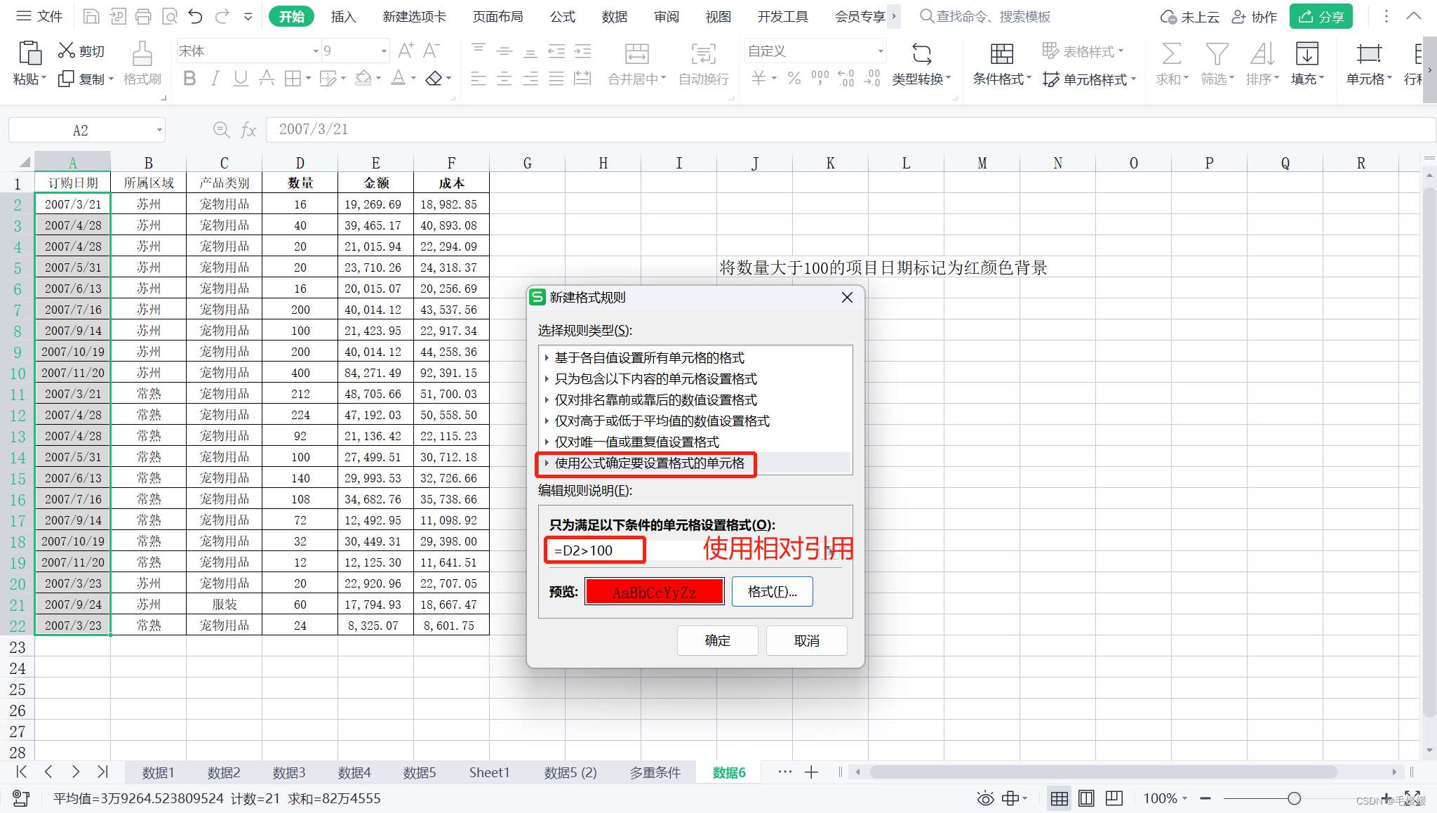Click the red preview swatch

click(x=654, y=591)
